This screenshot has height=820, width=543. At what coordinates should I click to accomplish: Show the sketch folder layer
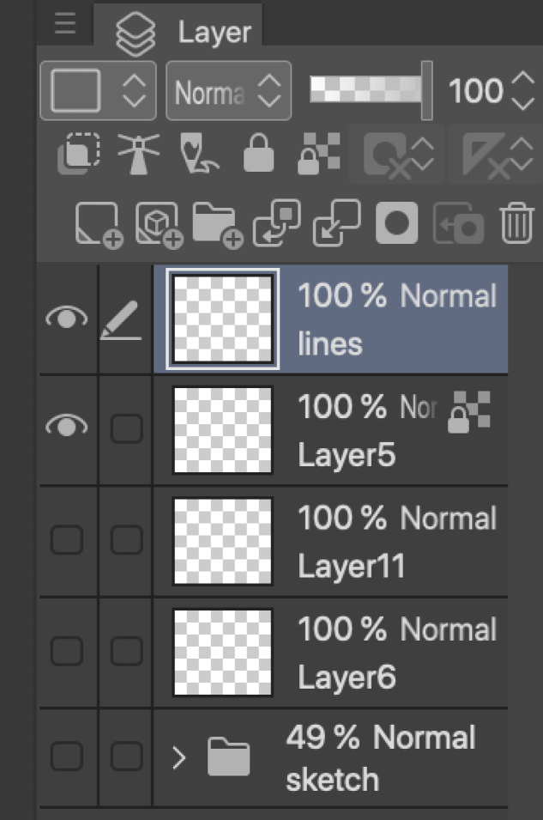tap(67, 757)
